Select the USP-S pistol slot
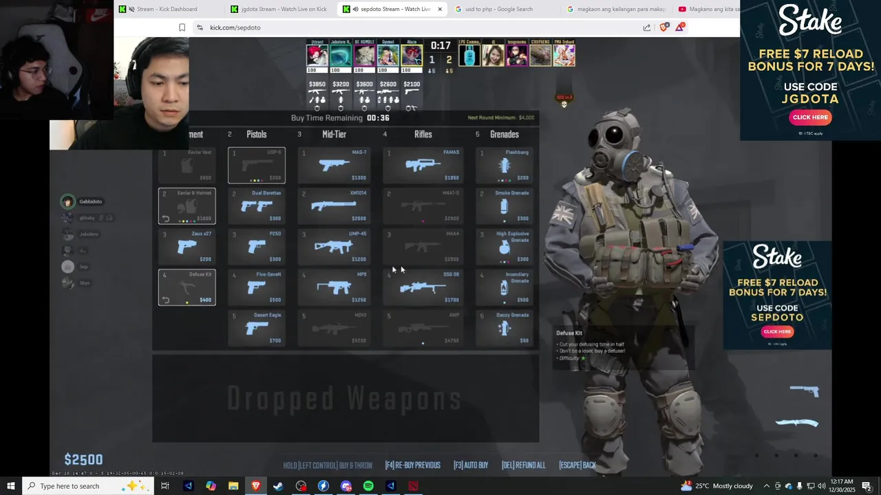This screenshot has width=881, height=495. (257, 166)
